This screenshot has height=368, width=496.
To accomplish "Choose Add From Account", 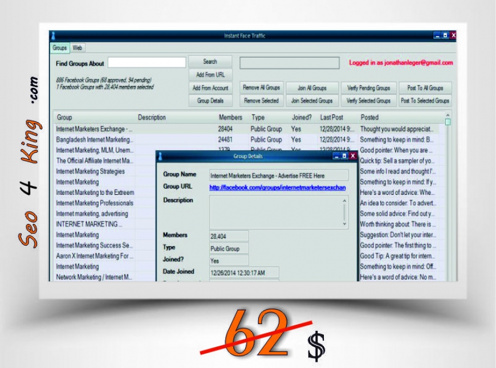I will (210, 88).
